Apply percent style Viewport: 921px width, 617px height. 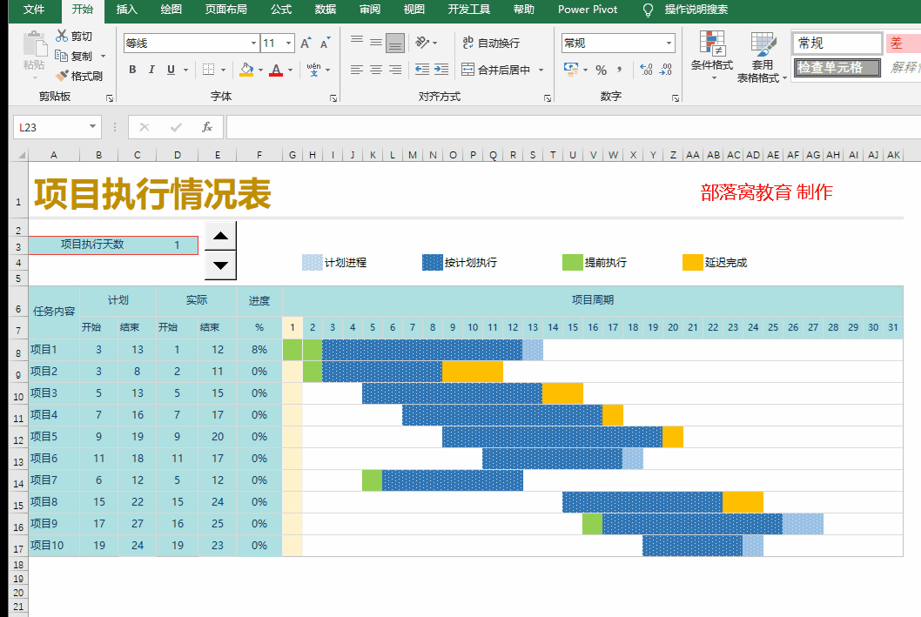[x=601, y=70]
